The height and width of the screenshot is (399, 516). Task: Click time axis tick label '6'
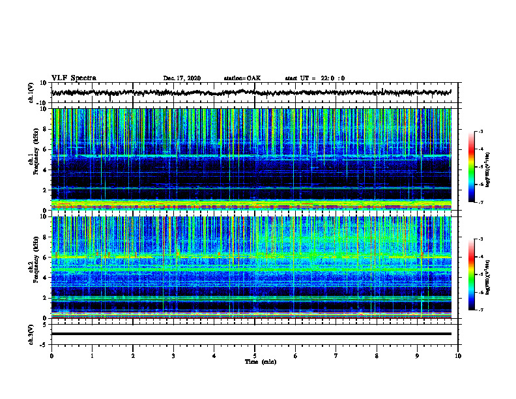296,356
